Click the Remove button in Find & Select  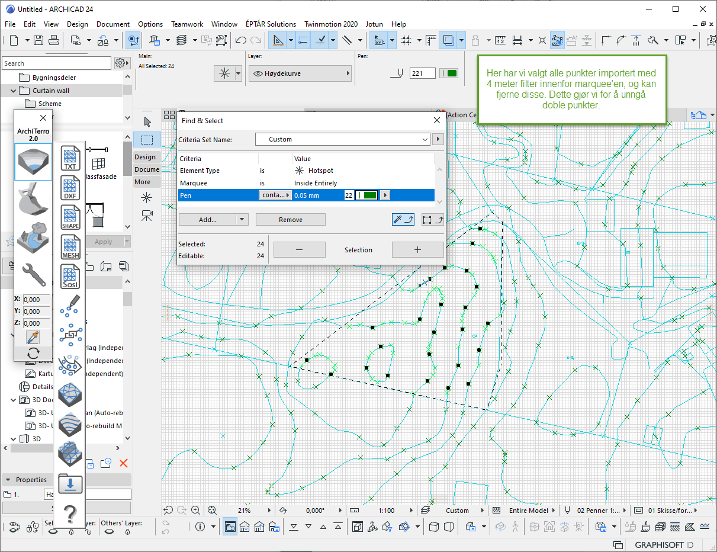click(291, 220)
